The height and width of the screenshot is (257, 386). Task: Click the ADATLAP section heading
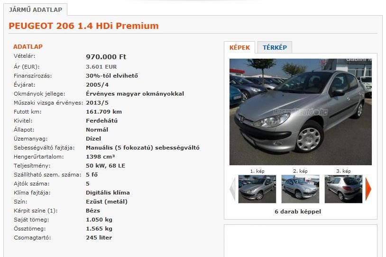point(28,46)
